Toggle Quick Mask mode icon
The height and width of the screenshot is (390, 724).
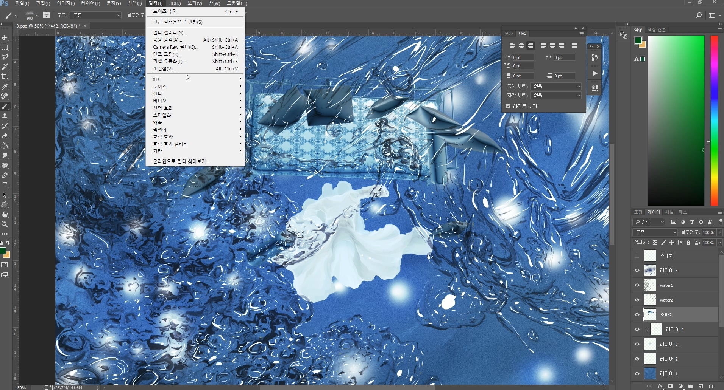pos(5,265)
